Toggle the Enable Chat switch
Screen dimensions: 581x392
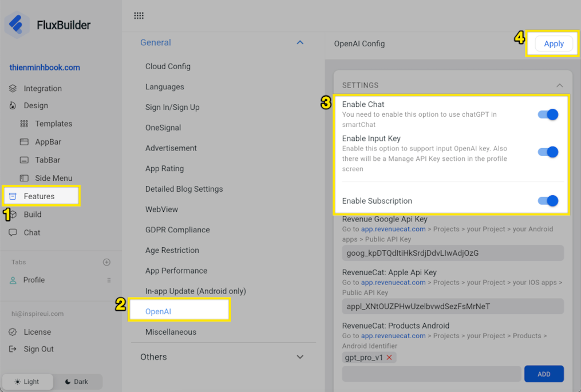[x=548, y=114]
